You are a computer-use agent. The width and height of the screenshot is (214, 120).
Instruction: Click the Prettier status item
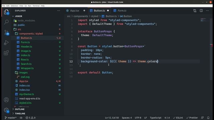192,118
